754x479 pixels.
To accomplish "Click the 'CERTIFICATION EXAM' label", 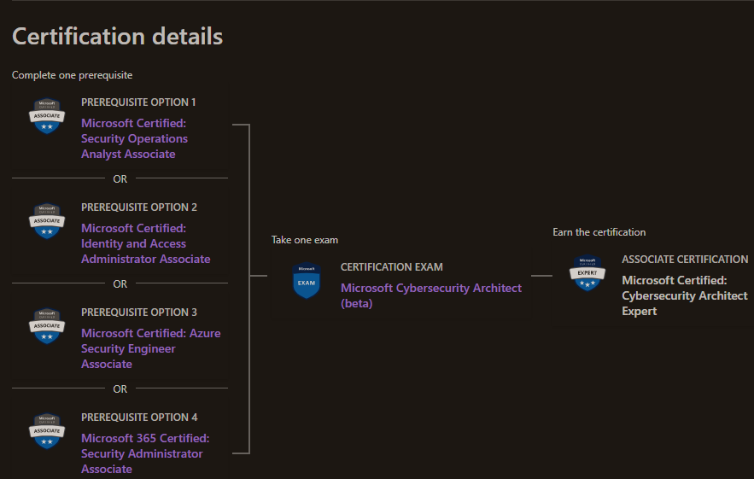I will tap(391, 267).
